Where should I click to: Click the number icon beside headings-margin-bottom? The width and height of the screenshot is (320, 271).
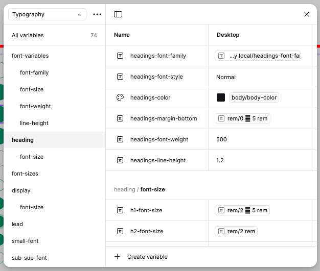(x=120, y=118)
